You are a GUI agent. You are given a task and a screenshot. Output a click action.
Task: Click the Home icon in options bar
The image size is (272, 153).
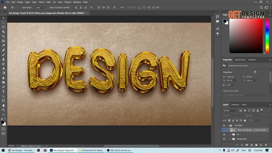5,8
